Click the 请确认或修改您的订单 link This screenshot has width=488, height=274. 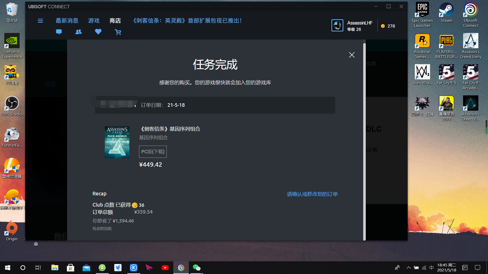point(312,194)
